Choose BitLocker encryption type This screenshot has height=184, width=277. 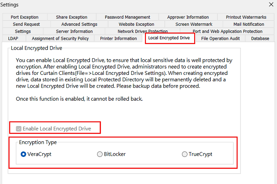coord(100,154)
